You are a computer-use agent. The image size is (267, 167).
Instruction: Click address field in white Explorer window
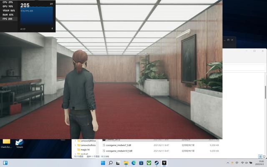point(244,68)
